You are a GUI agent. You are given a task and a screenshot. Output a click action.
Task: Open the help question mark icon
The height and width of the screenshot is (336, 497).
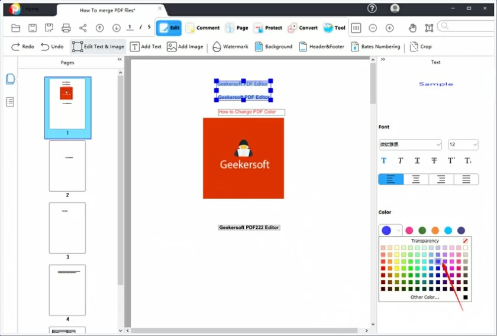click(372, 8)
